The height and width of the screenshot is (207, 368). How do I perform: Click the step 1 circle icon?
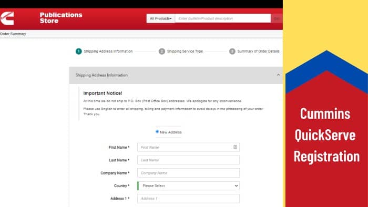click(x=79, y=51)
